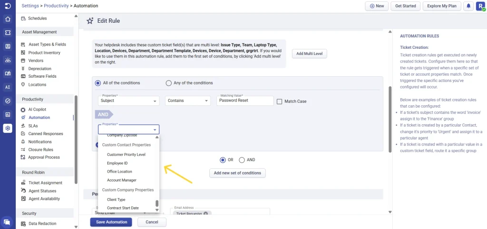The width and height of the screenshot is (487, 229).
Task: Click the Explore My Plan button
Action: tap(442, 6)
